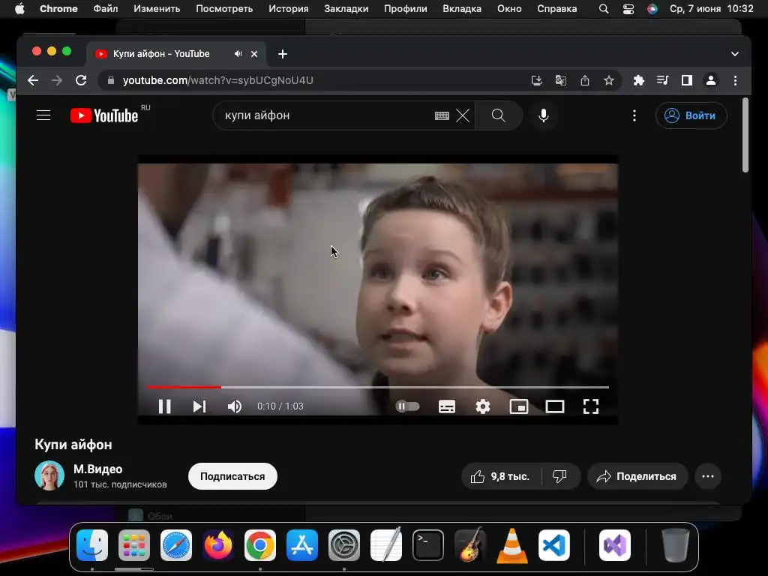
Task: Toggle the autoplay switch in player
Action: pos(407,406)
